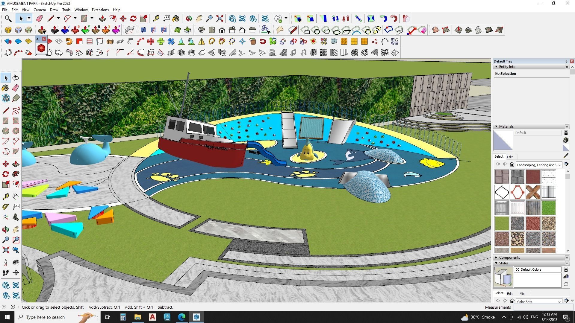Select the Orbit tool in top toolbar
The height and width of the screenshot is (323, 575).
[189, 19]
